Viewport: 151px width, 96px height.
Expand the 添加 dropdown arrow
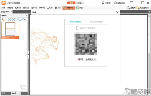[84, 8]
